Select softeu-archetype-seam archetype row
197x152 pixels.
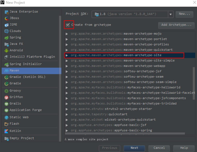point(130,77)
